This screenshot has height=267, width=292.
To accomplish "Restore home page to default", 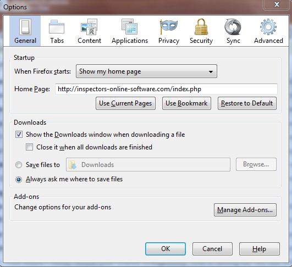I will [x=247, y=103].
